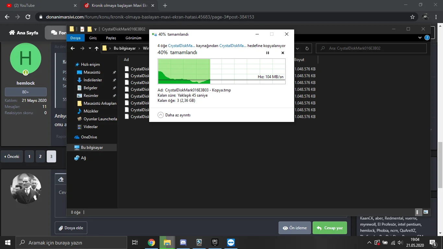Switch to details view toggle
Screen dimensions: 443x249
tap(419, 212)
